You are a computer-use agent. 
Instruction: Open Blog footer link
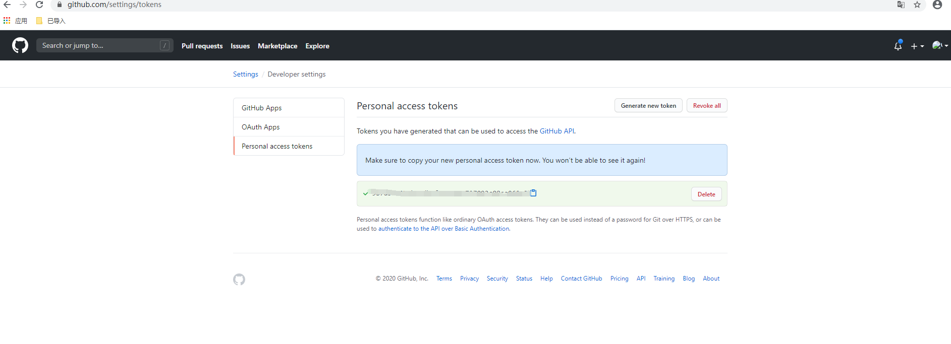689,279
